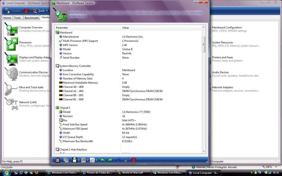
Task: Click the floppy disk Save icon
Action: 74,160
